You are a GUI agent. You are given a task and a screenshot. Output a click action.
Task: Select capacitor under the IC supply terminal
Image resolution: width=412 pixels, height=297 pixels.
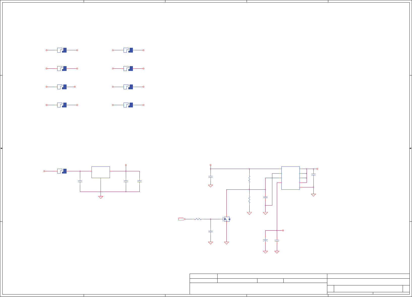(x=211, y=177)
